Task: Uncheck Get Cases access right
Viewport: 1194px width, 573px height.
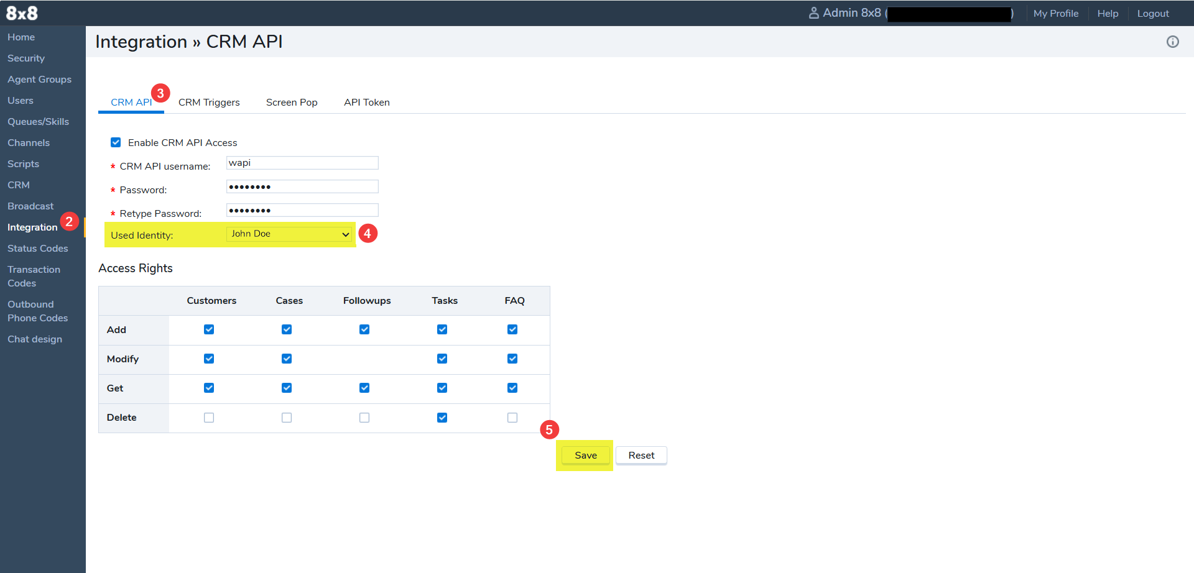Action: click(x=287, y=388)
